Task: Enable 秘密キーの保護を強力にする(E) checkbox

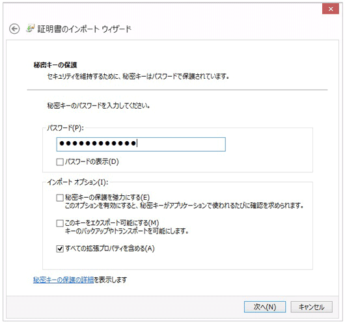Action: click(x=60, y=198)
